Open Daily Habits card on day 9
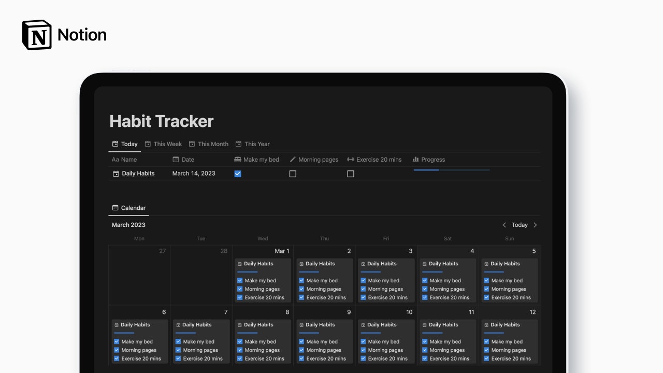This screenshot has width=663, height=373. [x=324, y=341]
